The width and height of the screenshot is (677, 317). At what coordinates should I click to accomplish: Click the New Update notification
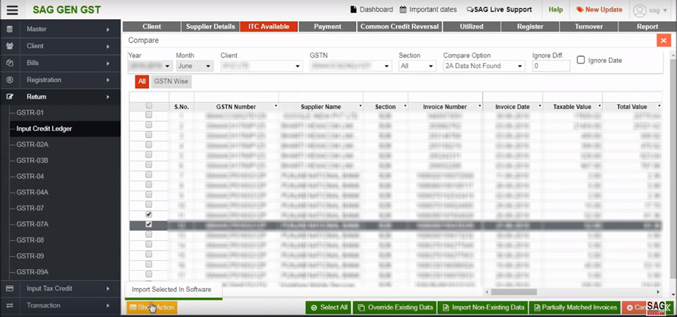(x=599, y=9)
